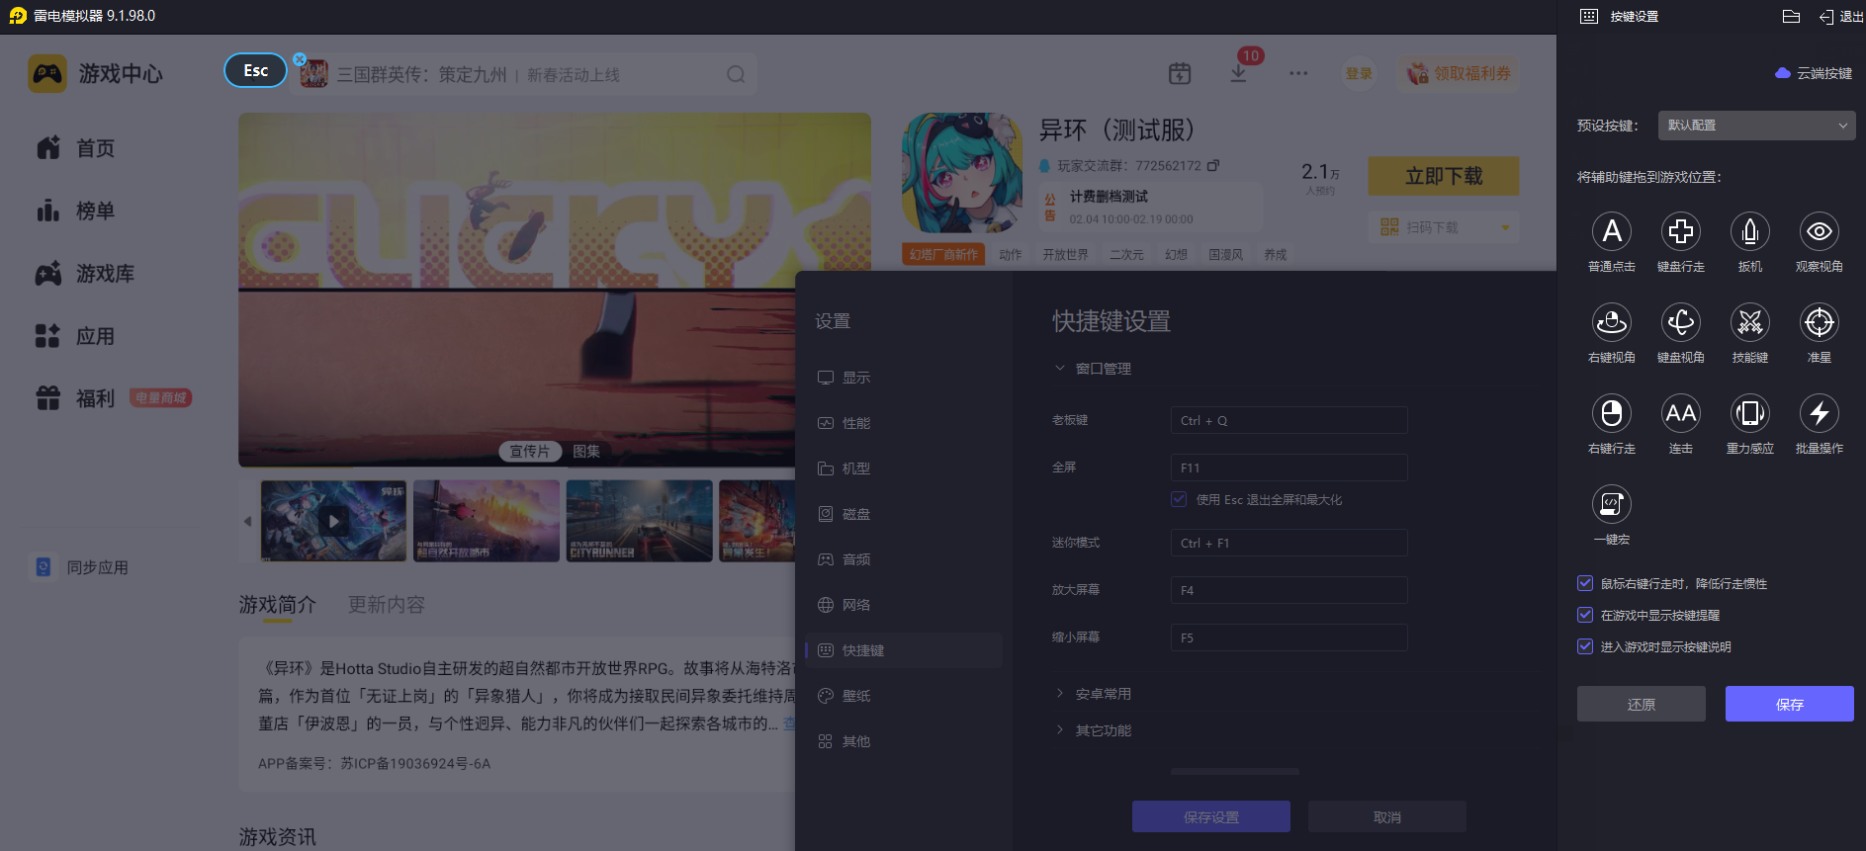Toggle 使用 Esc 退出全屏和最大化 checkbox
The width and height of the screenshot is (1866, 851).
[x=1179, y=499]
